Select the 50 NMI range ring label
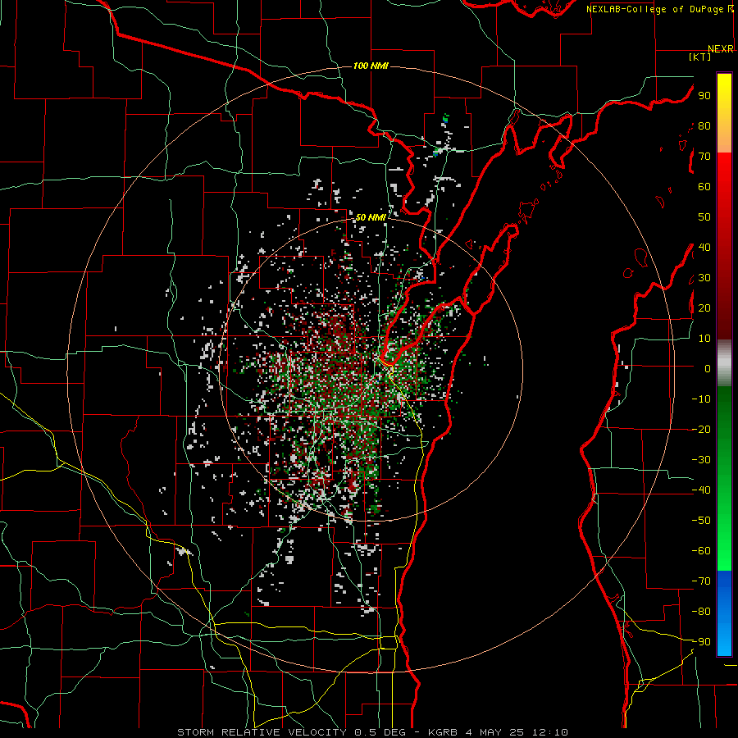 tap(371, 217)
